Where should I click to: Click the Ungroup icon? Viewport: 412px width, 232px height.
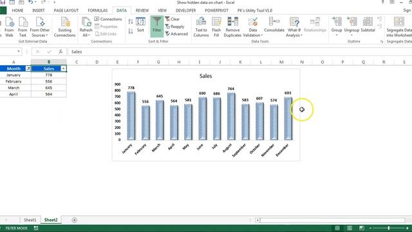[351, 23]
